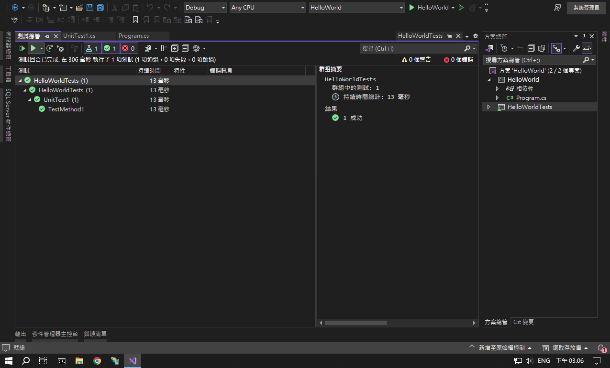Open the Any CPU platform dropdown
610x368 pixels.
267,8
